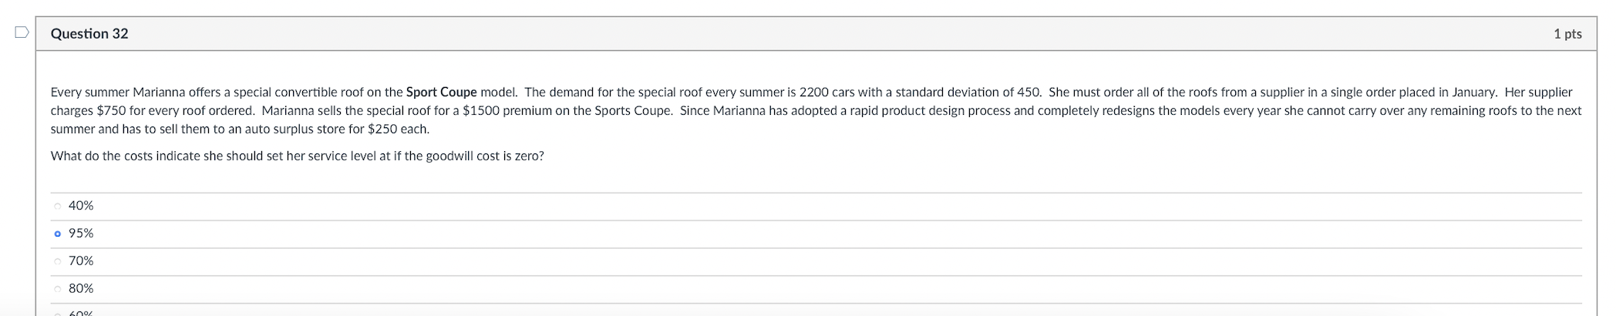Click the 80% answer label text

pyautogui.click(x=81, y=289)
